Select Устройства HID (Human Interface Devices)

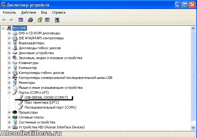pos(52,127)
